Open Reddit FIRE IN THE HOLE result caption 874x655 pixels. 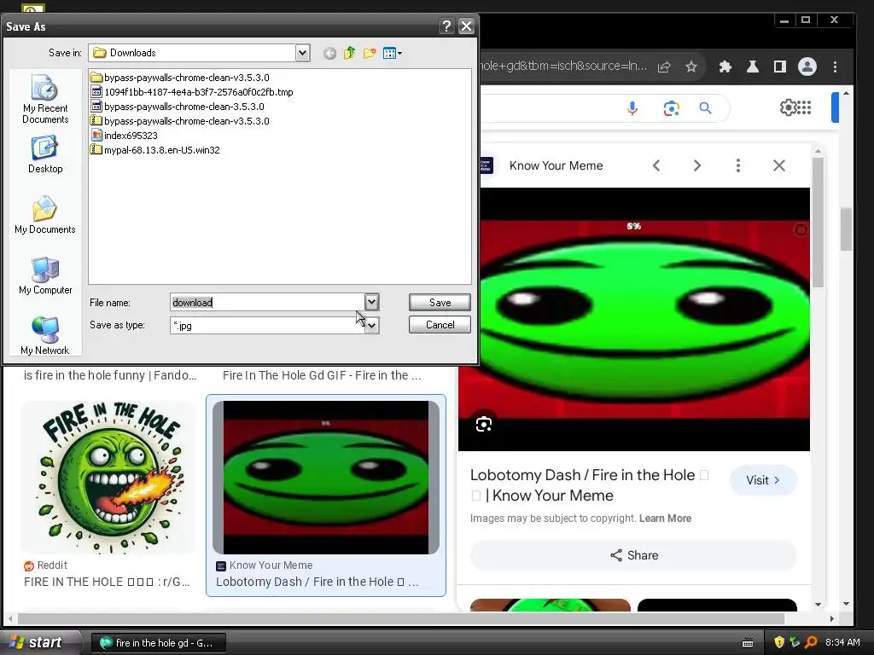107,582
